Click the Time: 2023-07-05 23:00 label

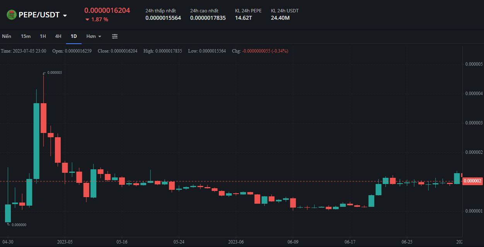pyautogui.click(x=24, y=51)
